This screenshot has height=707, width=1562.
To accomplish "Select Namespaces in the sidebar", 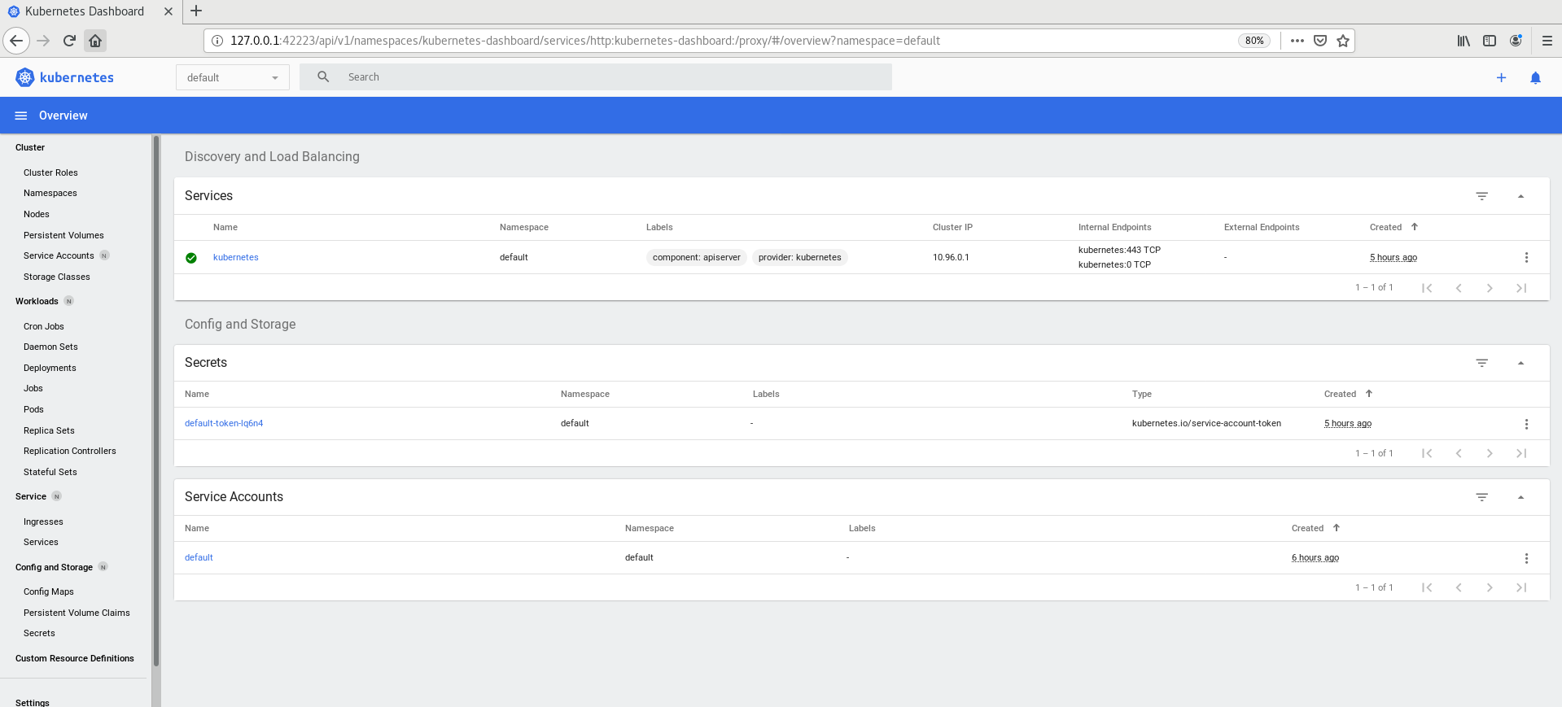I will tap(50, 193).
